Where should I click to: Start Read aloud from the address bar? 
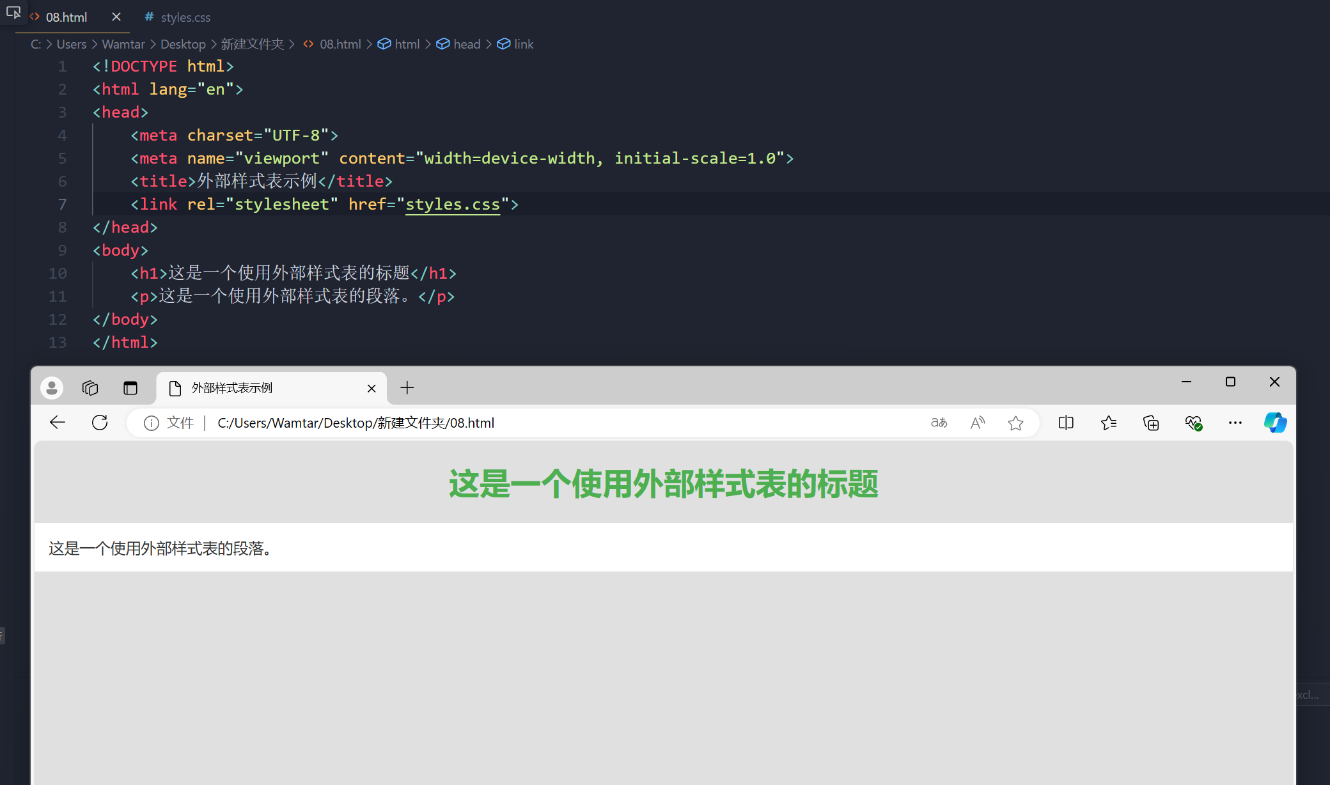(x=977, y=423)
